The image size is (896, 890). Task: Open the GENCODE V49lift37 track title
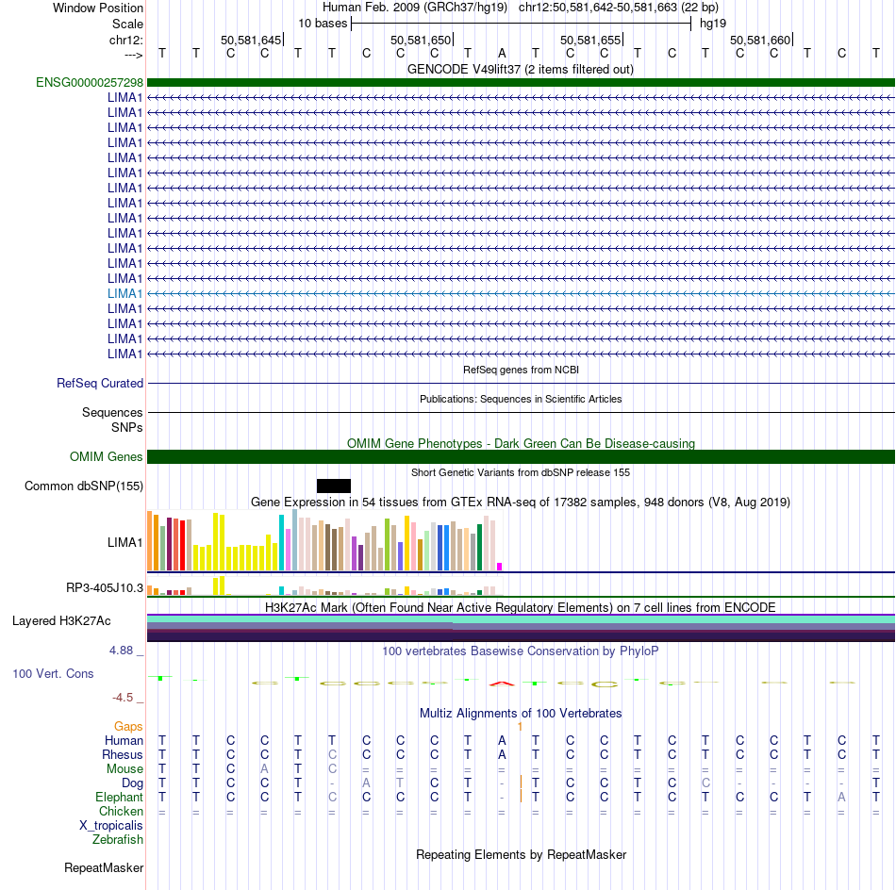click(x=520, y=69)
